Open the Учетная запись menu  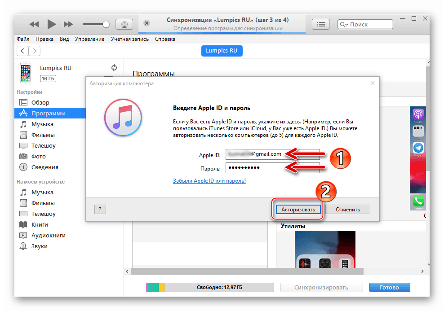click(130, 39)
